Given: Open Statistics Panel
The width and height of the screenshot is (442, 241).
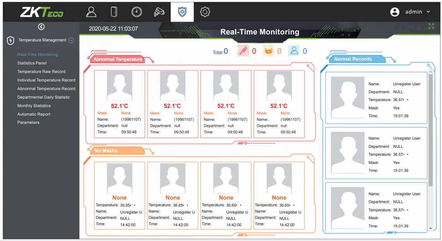Looking at the screenshot, I should [32, 63].
